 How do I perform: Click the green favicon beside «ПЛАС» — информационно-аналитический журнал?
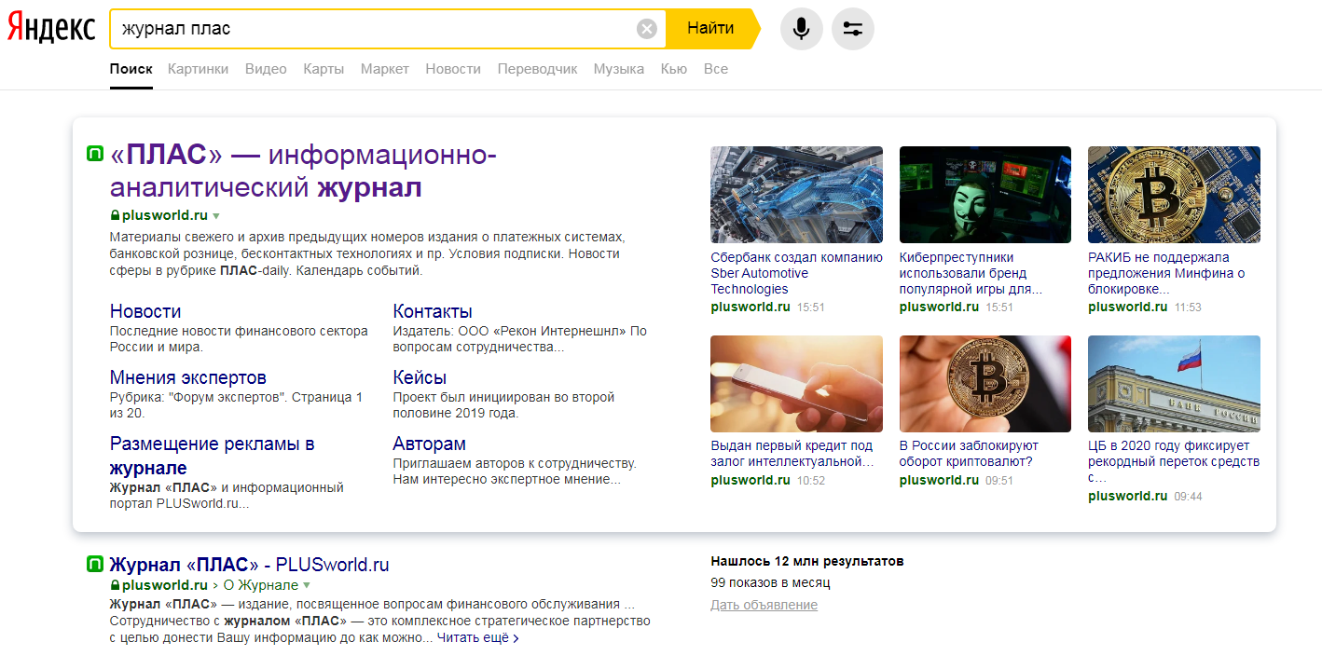(94, 154)
